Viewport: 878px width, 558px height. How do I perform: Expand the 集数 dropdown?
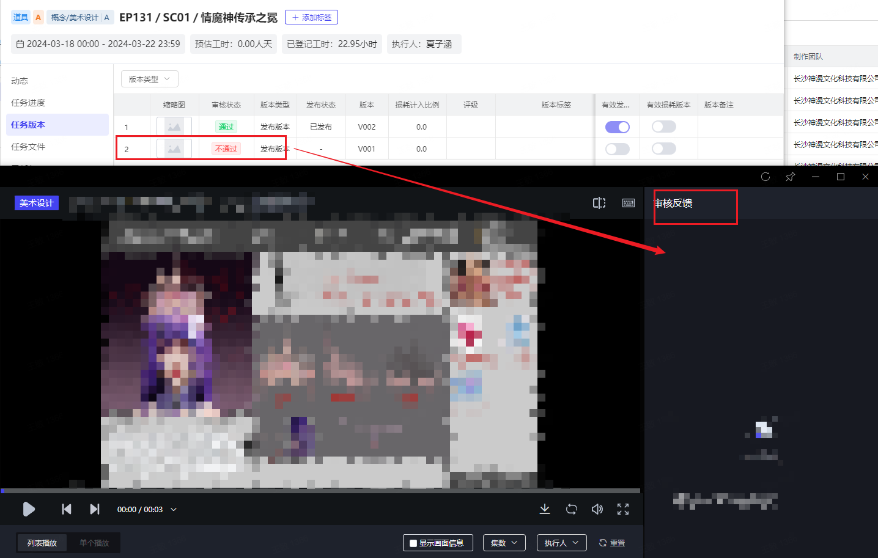tap(504, 543)
